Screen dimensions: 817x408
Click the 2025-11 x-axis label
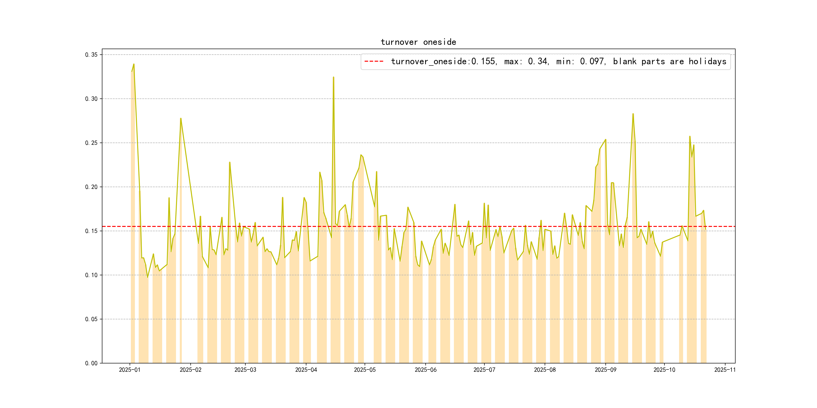725,370
